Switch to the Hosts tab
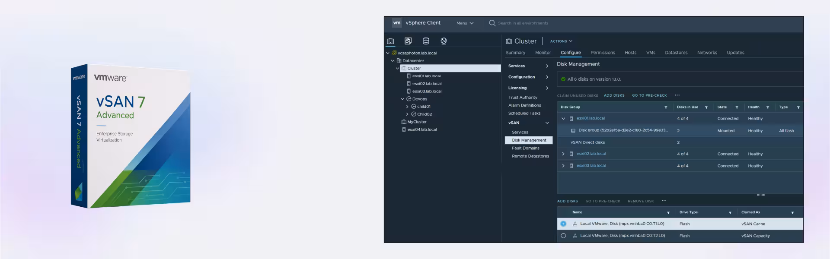Viewport: 830px width, 259px height. tap(630, 53)
